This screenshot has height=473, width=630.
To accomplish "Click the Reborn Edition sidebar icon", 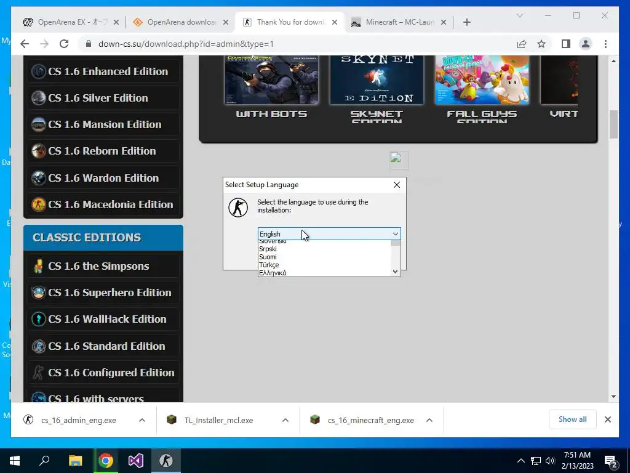I will point(39,152).
